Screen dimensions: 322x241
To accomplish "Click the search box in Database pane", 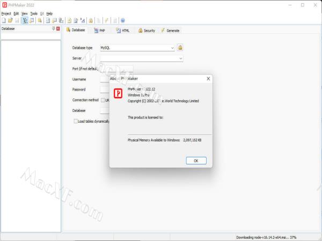I will (x=31, y=36).
